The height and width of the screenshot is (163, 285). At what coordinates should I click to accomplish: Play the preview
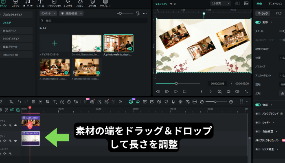(175, 91)
